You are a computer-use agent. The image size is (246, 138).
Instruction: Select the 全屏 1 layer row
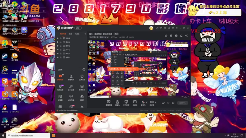[x=72, y=57]
